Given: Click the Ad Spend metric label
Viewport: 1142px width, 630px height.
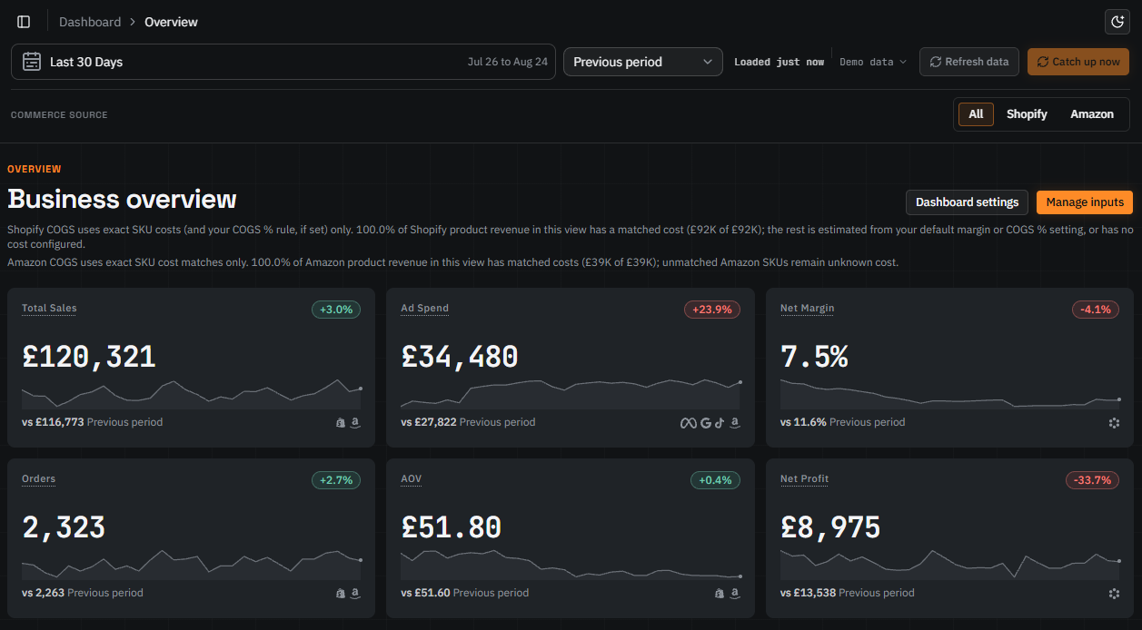Looking at the screenshot, I should coord(425,309).
